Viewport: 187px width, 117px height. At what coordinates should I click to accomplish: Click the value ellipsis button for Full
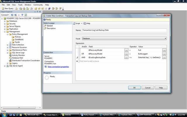point(164,50)
